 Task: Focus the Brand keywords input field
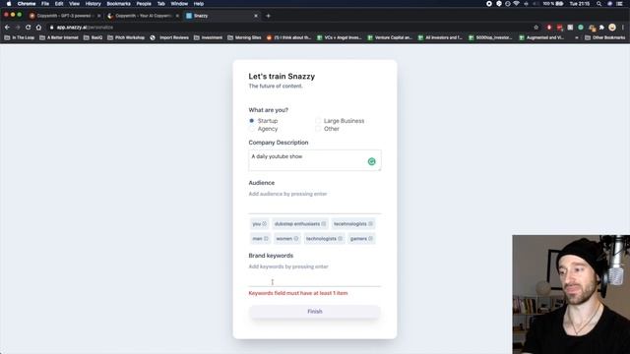pos(315,279)
